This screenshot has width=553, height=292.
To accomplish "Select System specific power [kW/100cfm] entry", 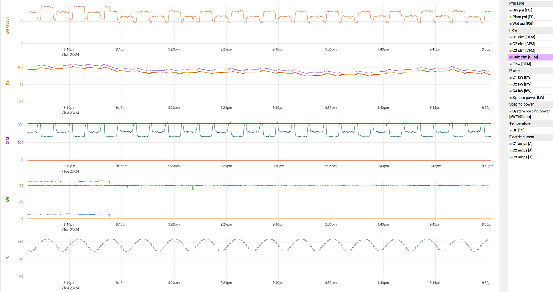I will [530, 114].
